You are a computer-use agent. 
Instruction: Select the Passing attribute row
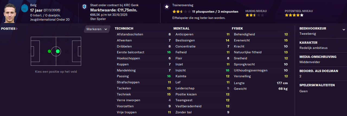point(143,76)
